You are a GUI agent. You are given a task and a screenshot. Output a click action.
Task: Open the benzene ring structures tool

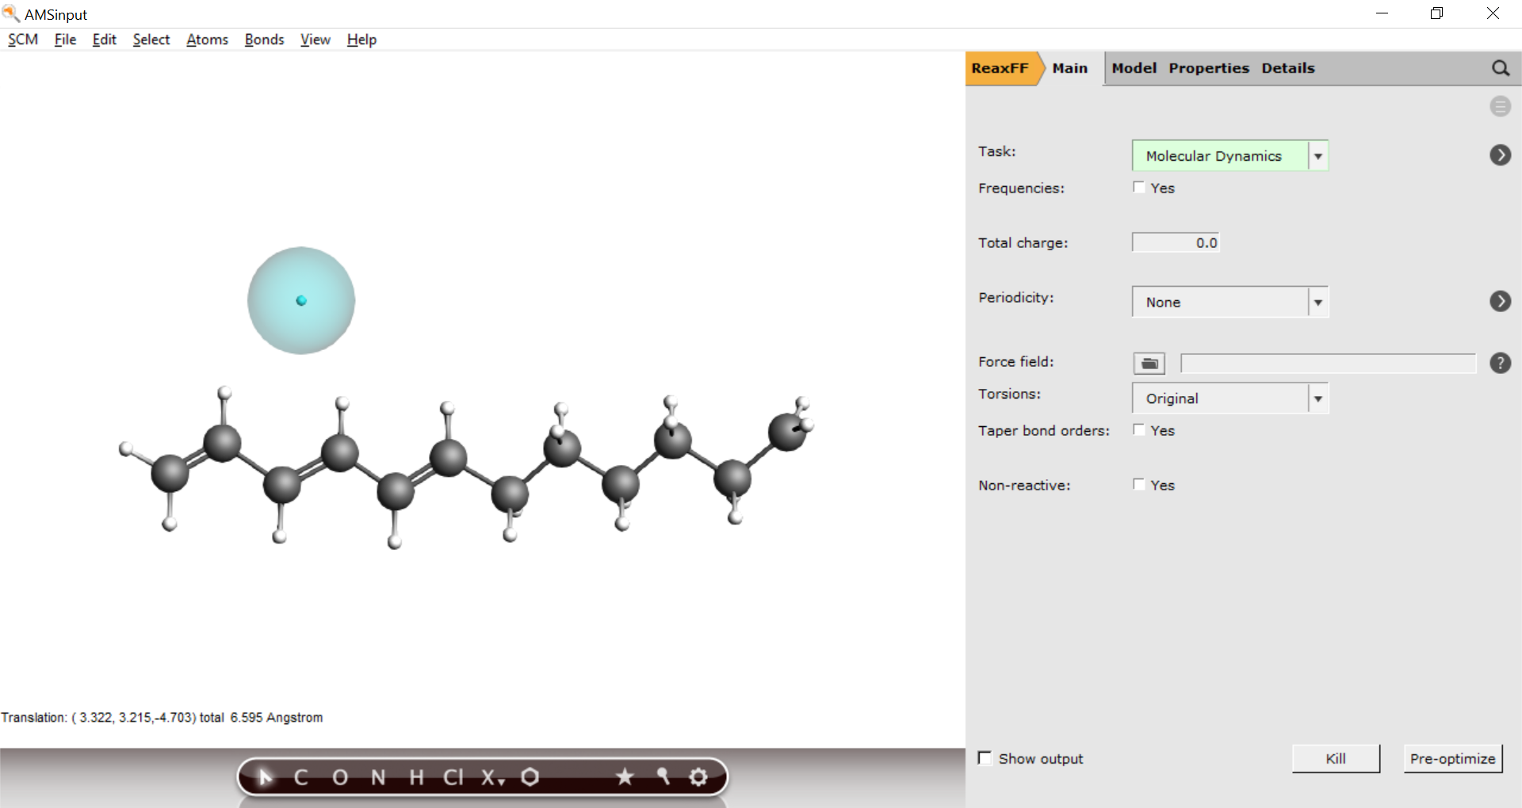(x=530, y=777)
